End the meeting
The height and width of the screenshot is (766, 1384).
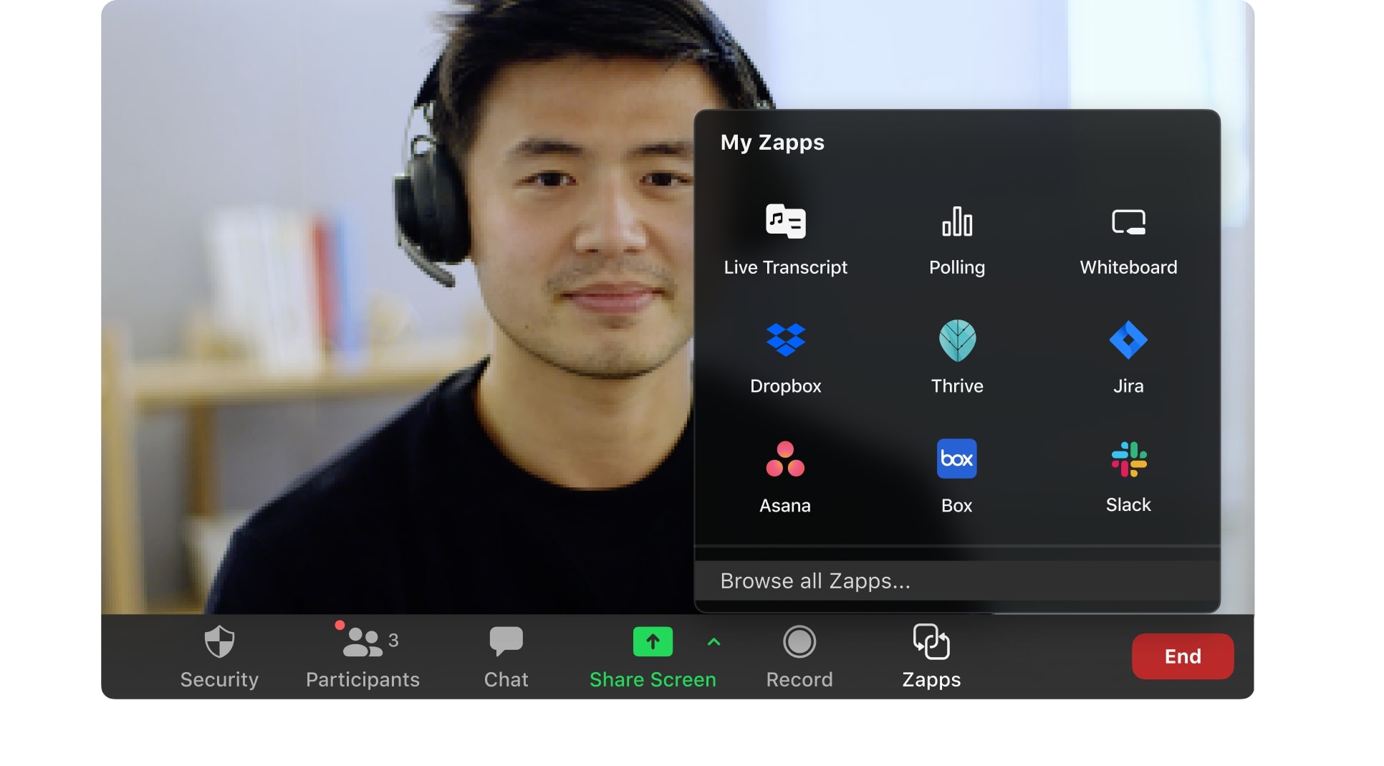tap(1182, 656)
